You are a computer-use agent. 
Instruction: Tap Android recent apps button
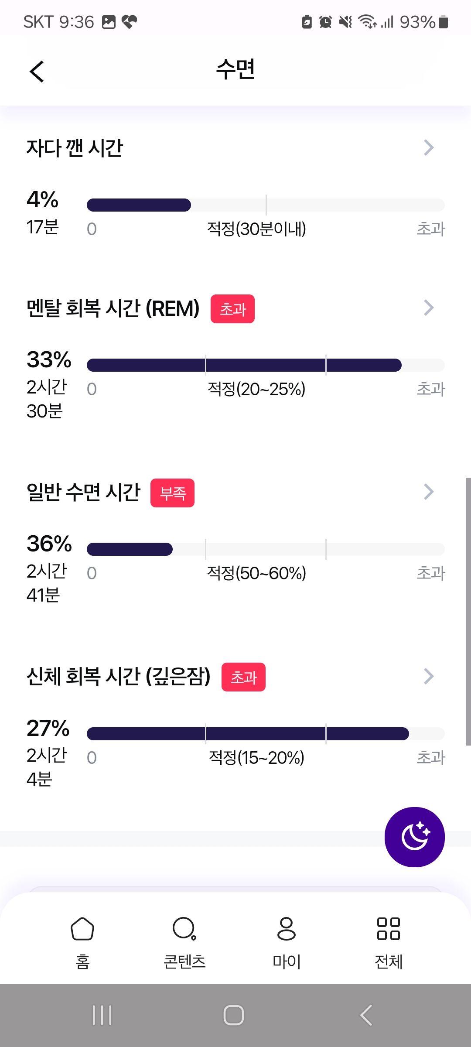[102, 1015]
